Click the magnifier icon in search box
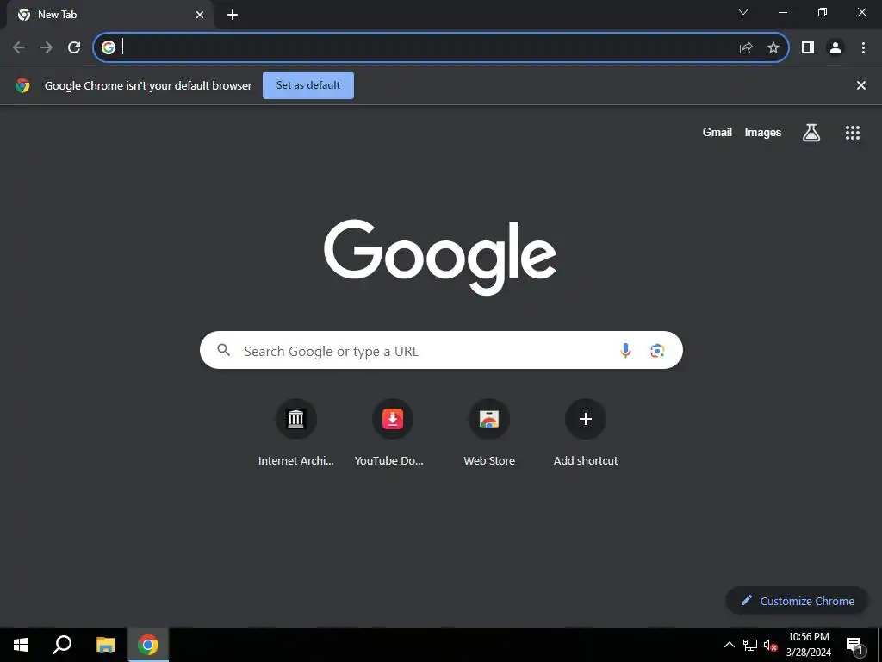The height and width of the screenshot is (662, 882). pos(223,350)
